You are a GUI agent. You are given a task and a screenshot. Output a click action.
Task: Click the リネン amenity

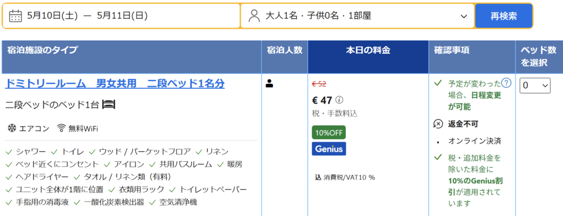coord(218,151)
